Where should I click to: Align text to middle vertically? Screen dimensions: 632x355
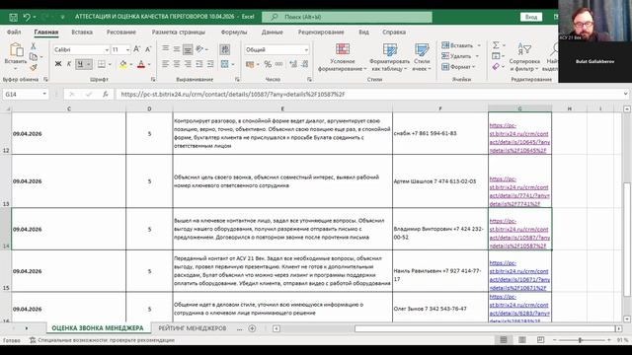177,48
